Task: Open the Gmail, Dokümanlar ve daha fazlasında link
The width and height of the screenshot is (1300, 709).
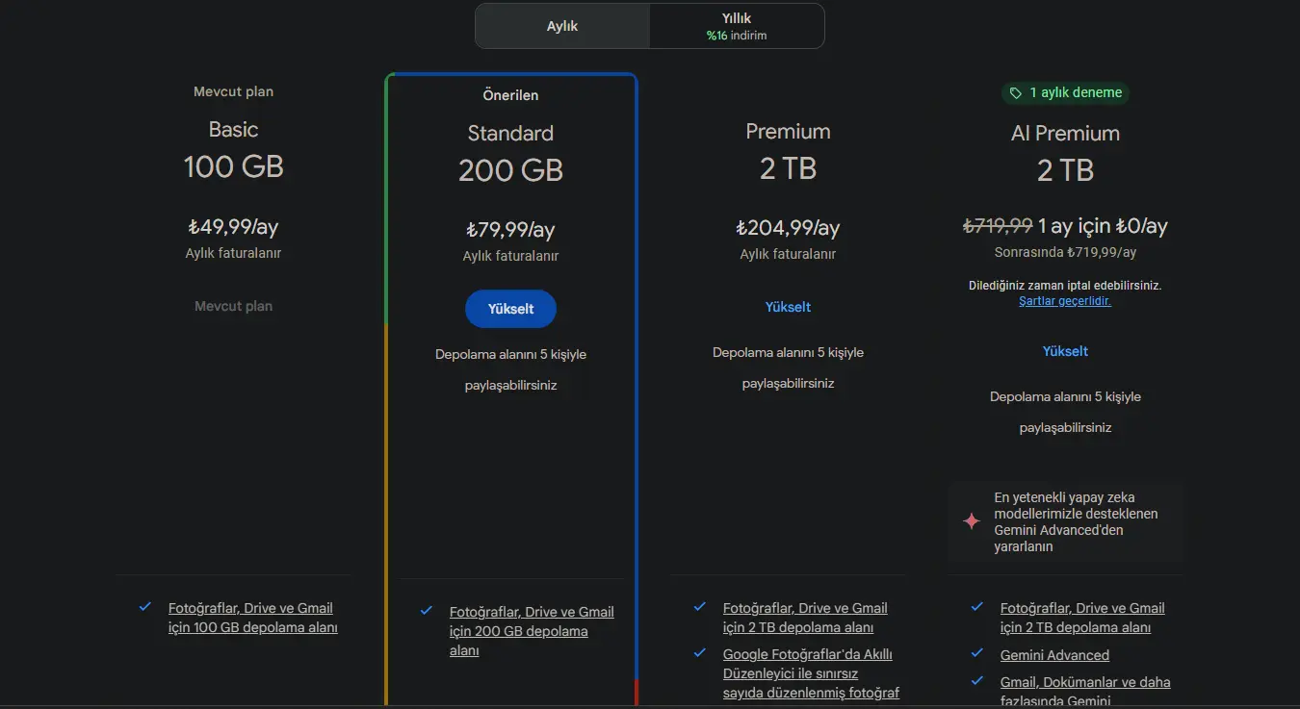Action: (1085, 692)
